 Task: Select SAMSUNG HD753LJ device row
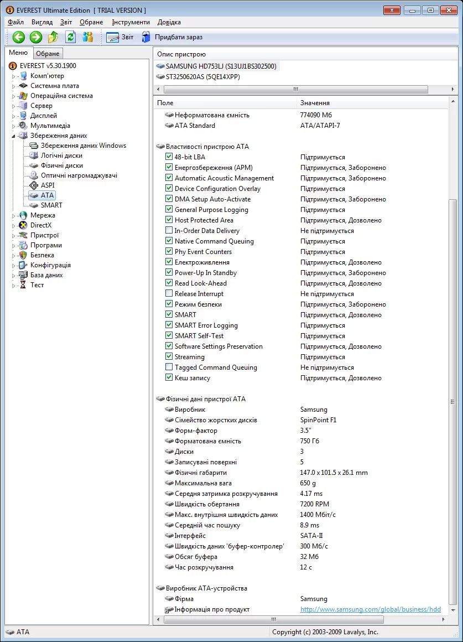[x=217, y=66]
